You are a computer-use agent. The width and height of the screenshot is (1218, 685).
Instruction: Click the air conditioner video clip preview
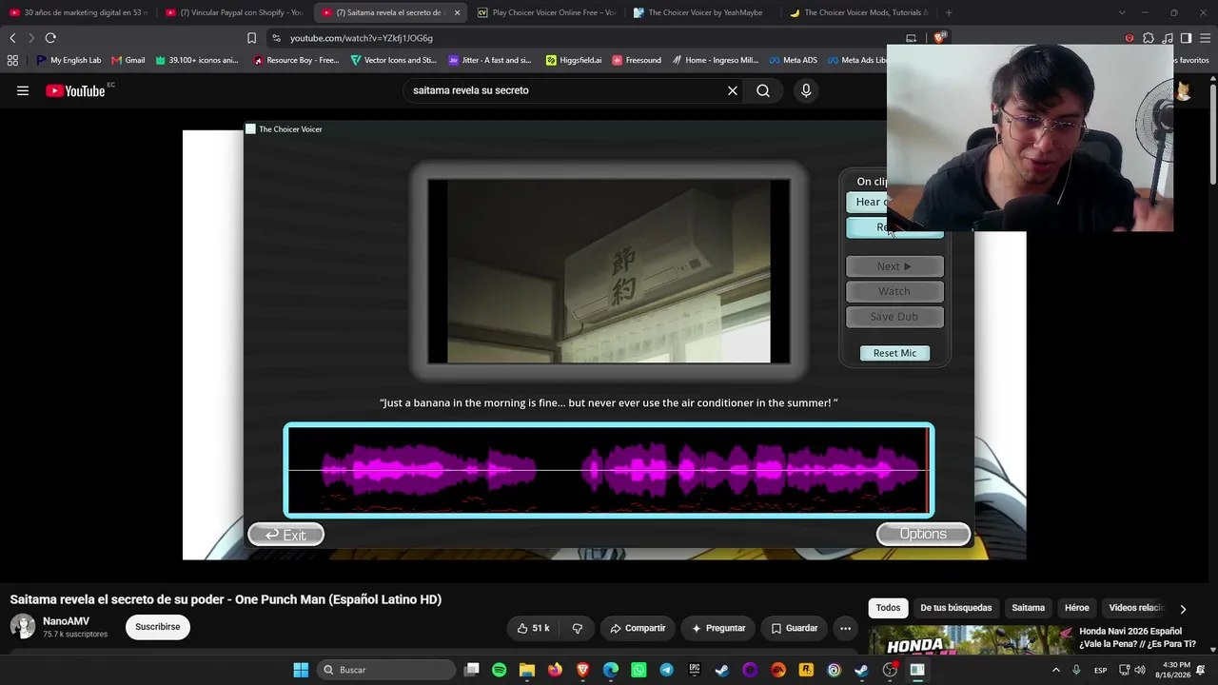[609, 271]
